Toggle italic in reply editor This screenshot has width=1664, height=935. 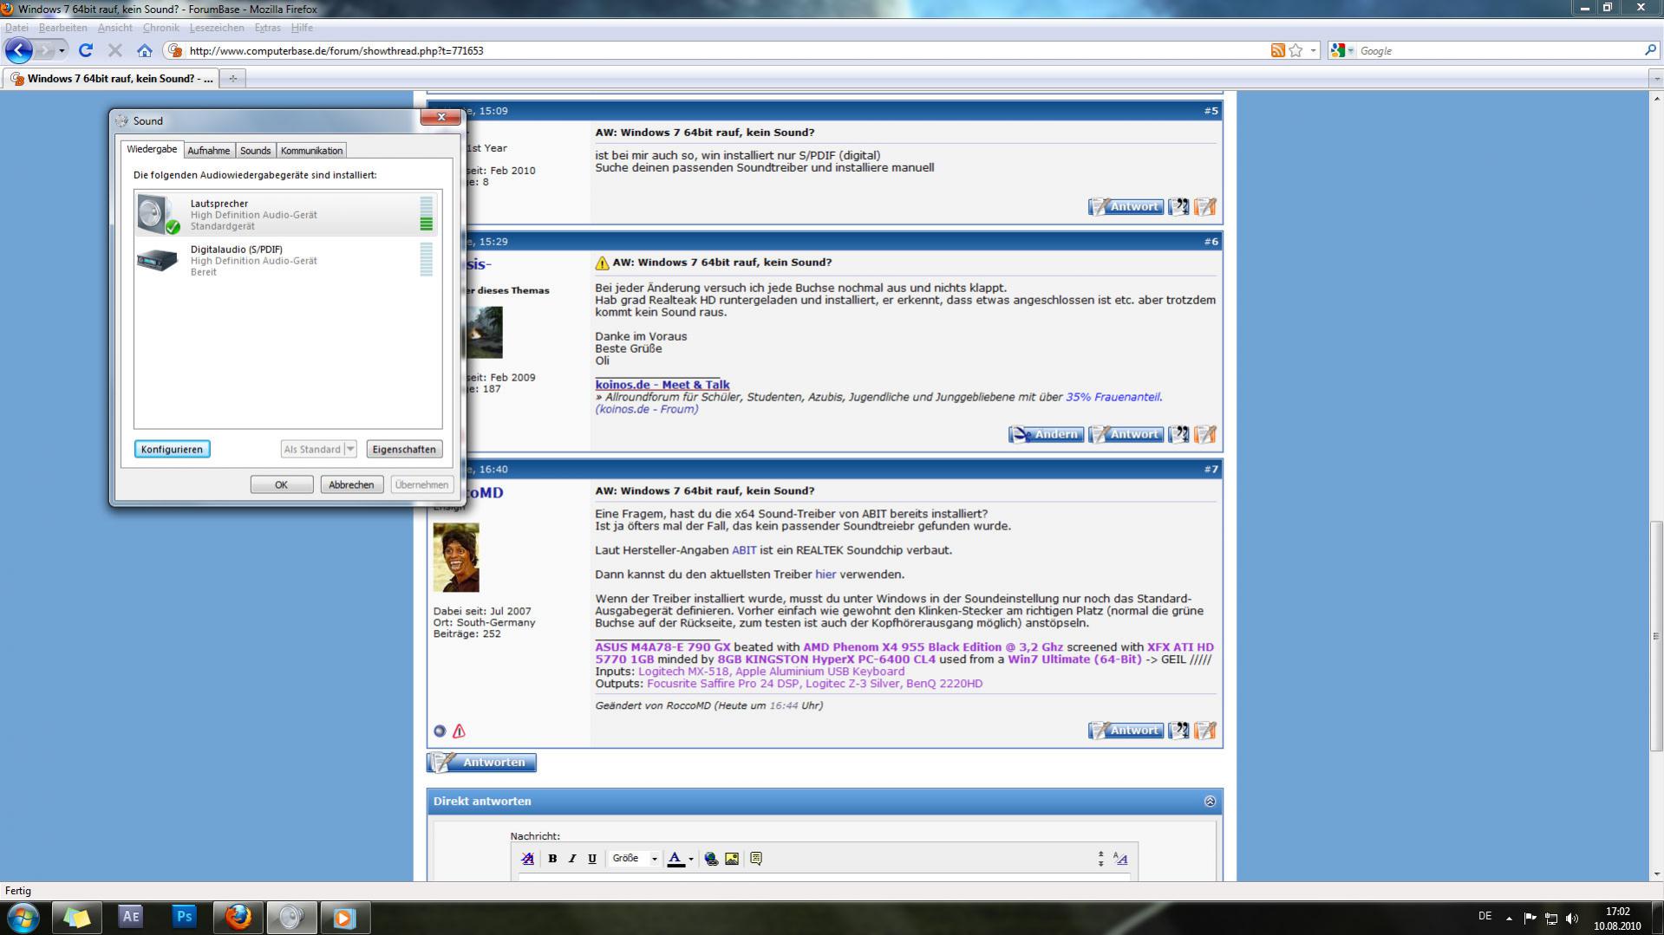(572, 859)
